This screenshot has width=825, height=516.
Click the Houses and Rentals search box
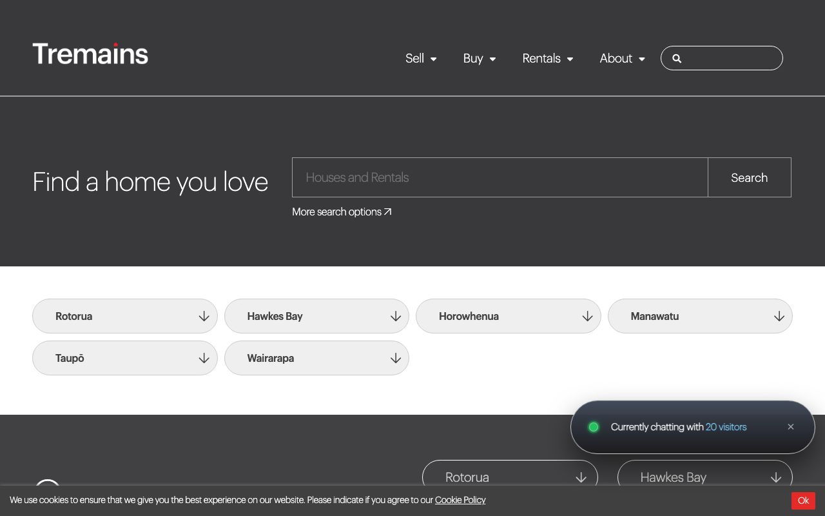coord(500,177)
